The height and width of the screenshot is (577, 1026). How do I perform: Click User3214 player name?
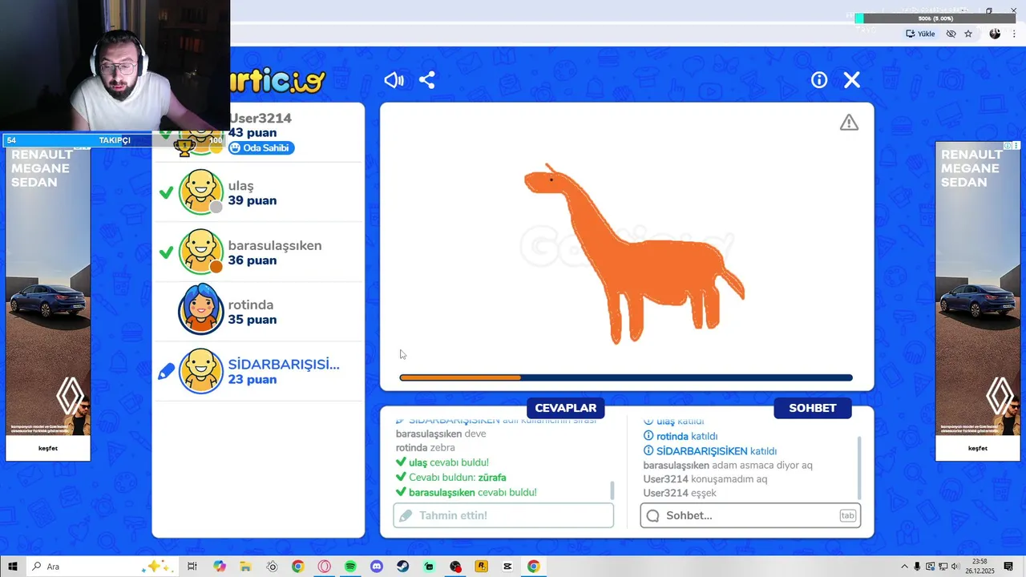pos(261,118)
